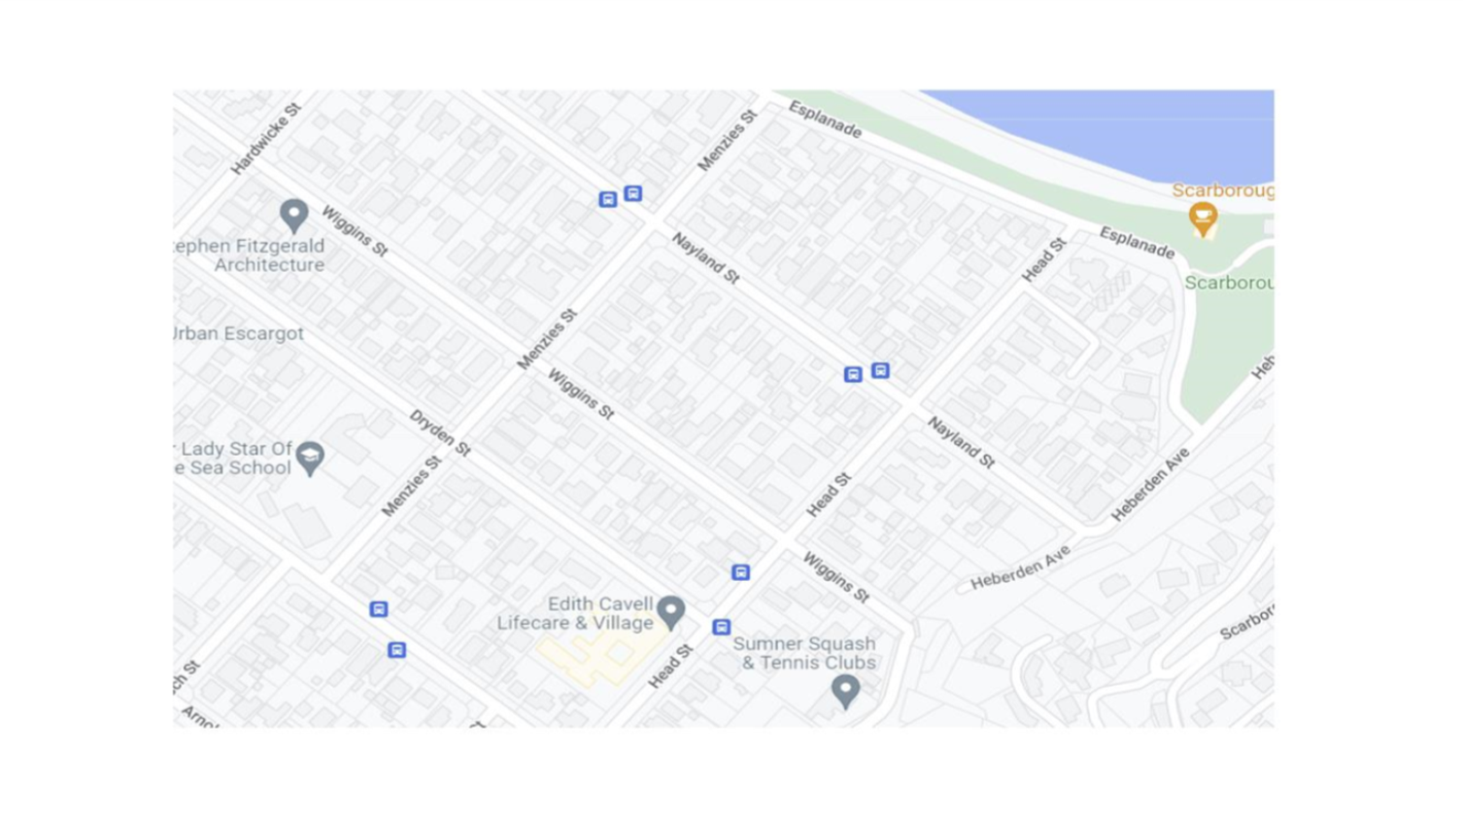
Task: Click the lower bus stop at bottom-left of map
Action: click(x=396, y=650)
